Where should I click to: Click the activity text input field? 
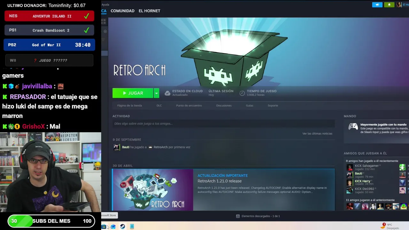point(223,124)
